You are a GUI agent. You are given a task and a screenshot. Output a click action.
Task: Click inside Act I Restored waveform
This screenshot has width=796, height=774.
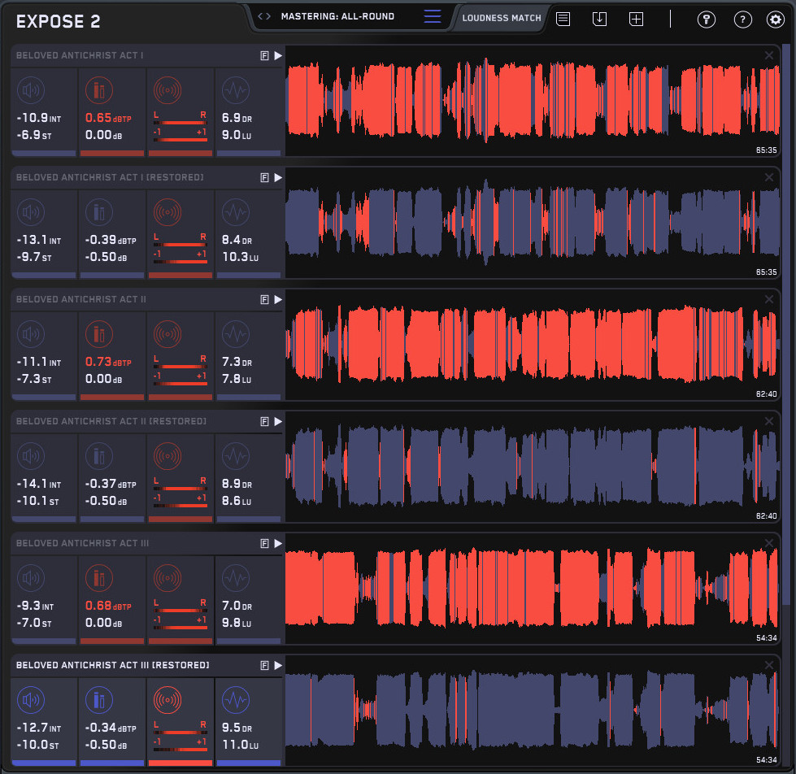pos(528,223)
